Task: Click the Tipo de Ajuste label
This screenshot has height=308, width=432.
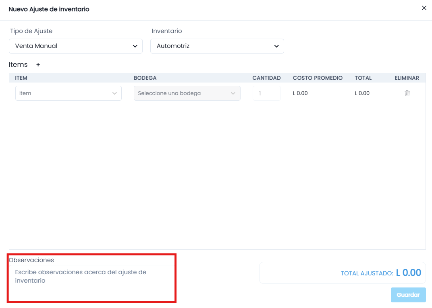Action: [31, 31]
